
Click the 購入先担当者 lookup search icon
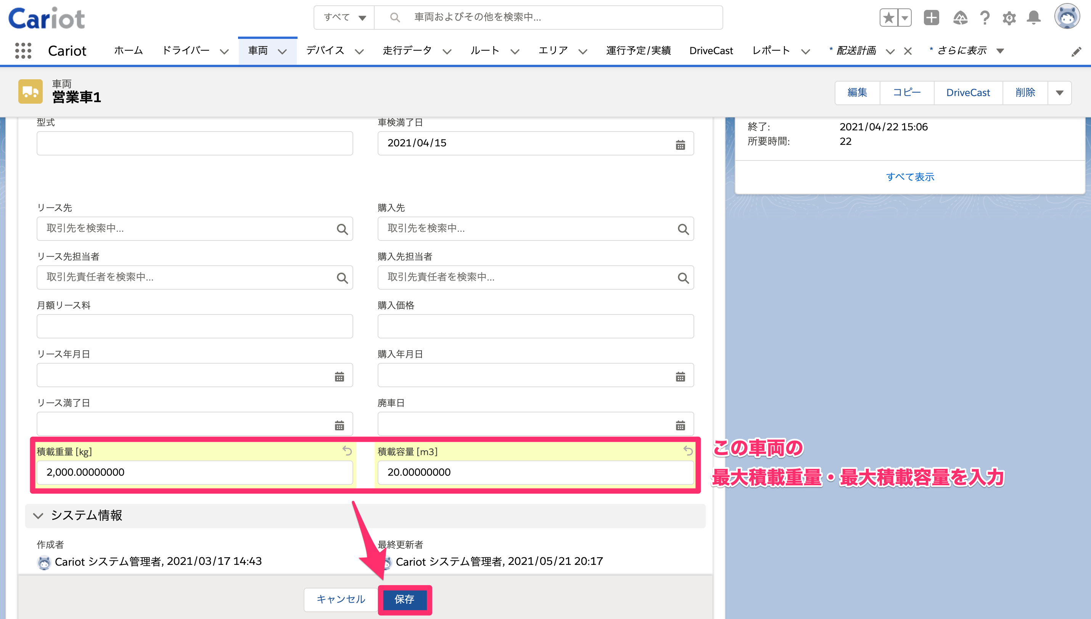click(x=683, y=278)
